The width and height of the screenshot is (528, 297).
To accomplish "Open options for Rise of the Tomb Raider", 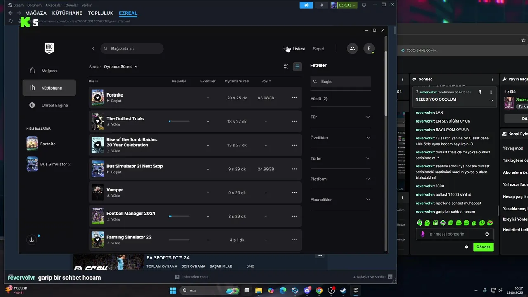I will [295, 145].
